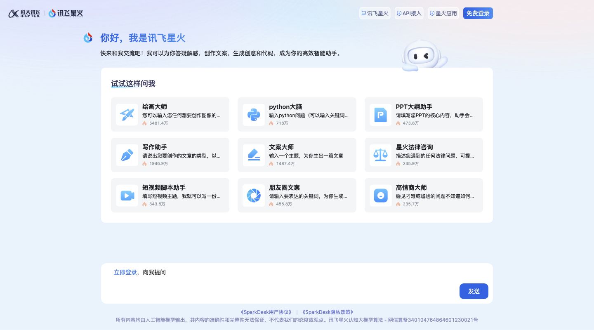This screenshot has width=594, height=330.
Task: Open the SparkDesk用户协议 link
Action: (266, 312)
